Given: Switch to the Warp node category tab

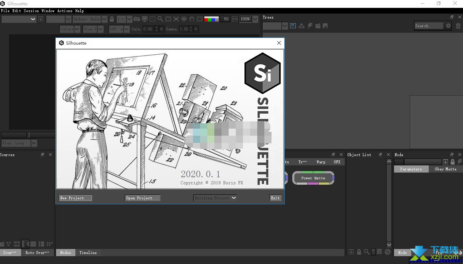Looking at the screenshot, I should [321, 162].
